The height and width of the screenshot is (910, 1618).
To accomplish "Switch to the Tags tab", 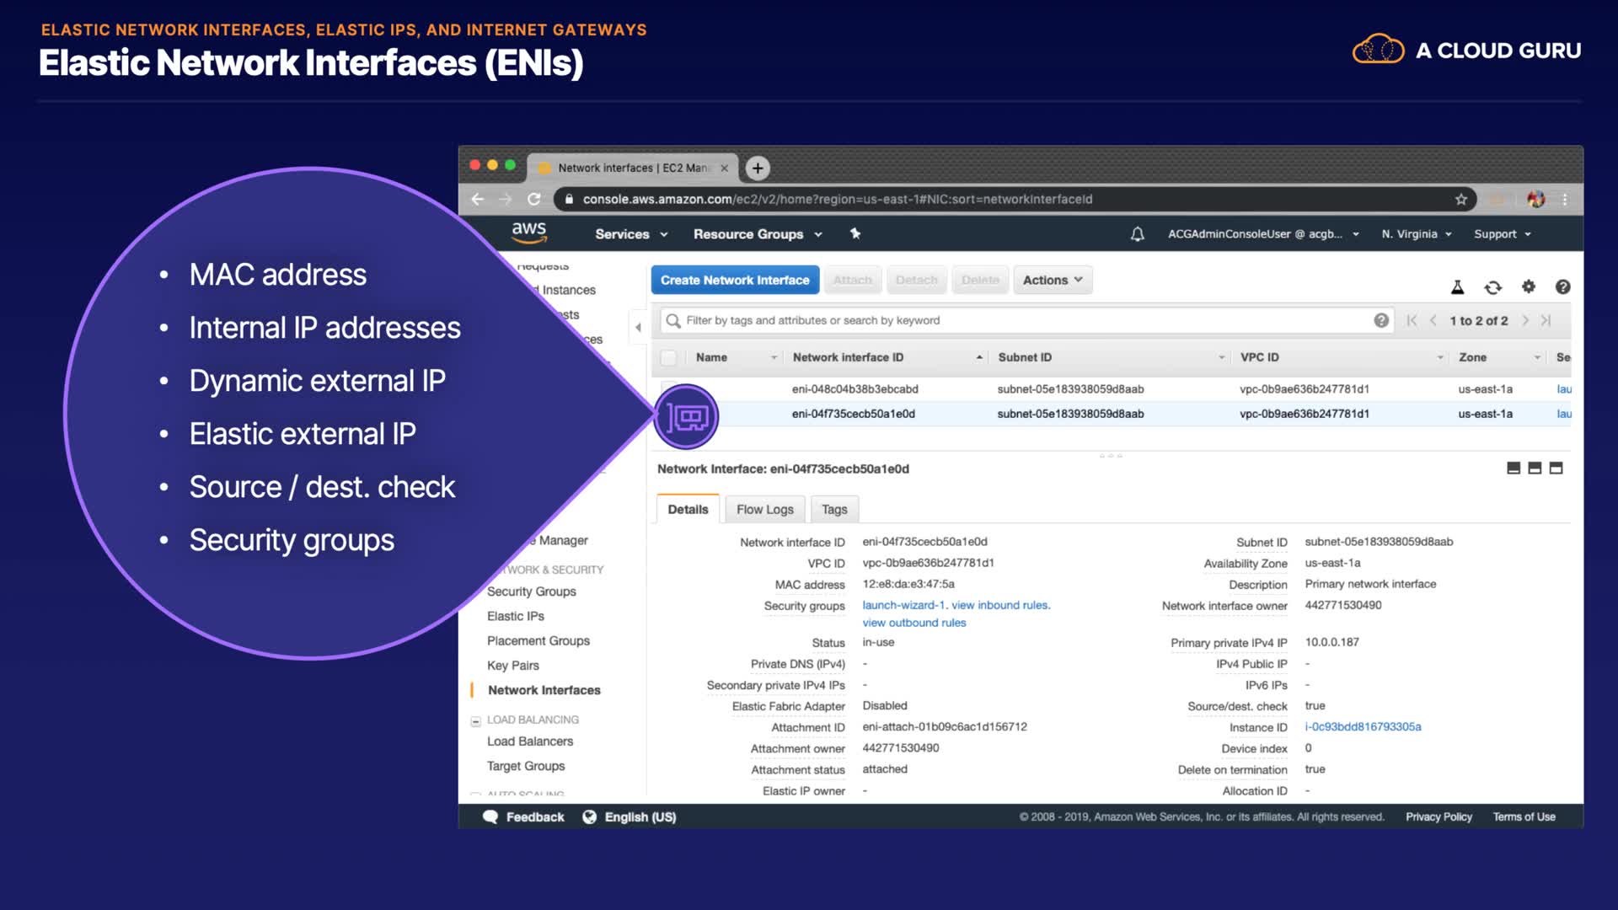I will [x=833, y=510].
